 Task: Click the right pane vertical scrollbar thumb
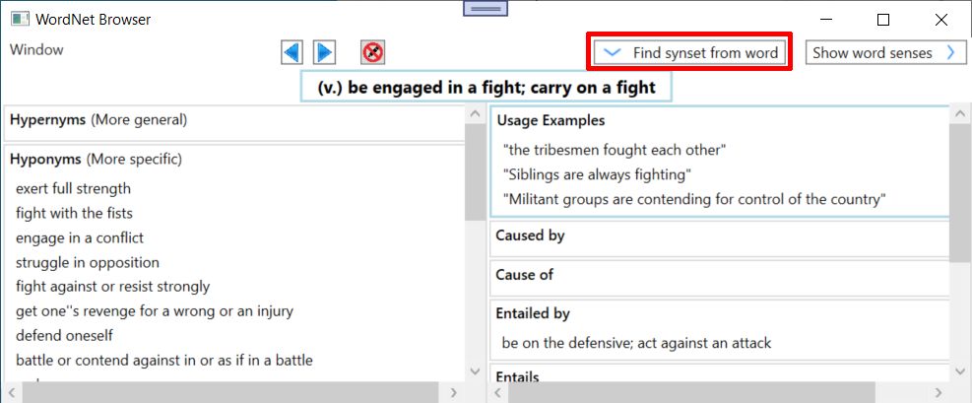[x=959, y=191]
